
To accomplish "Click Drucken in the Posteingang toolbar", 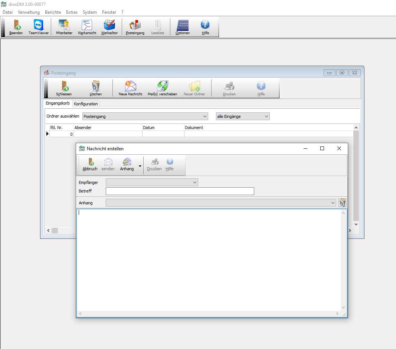I will click(229, 88).
